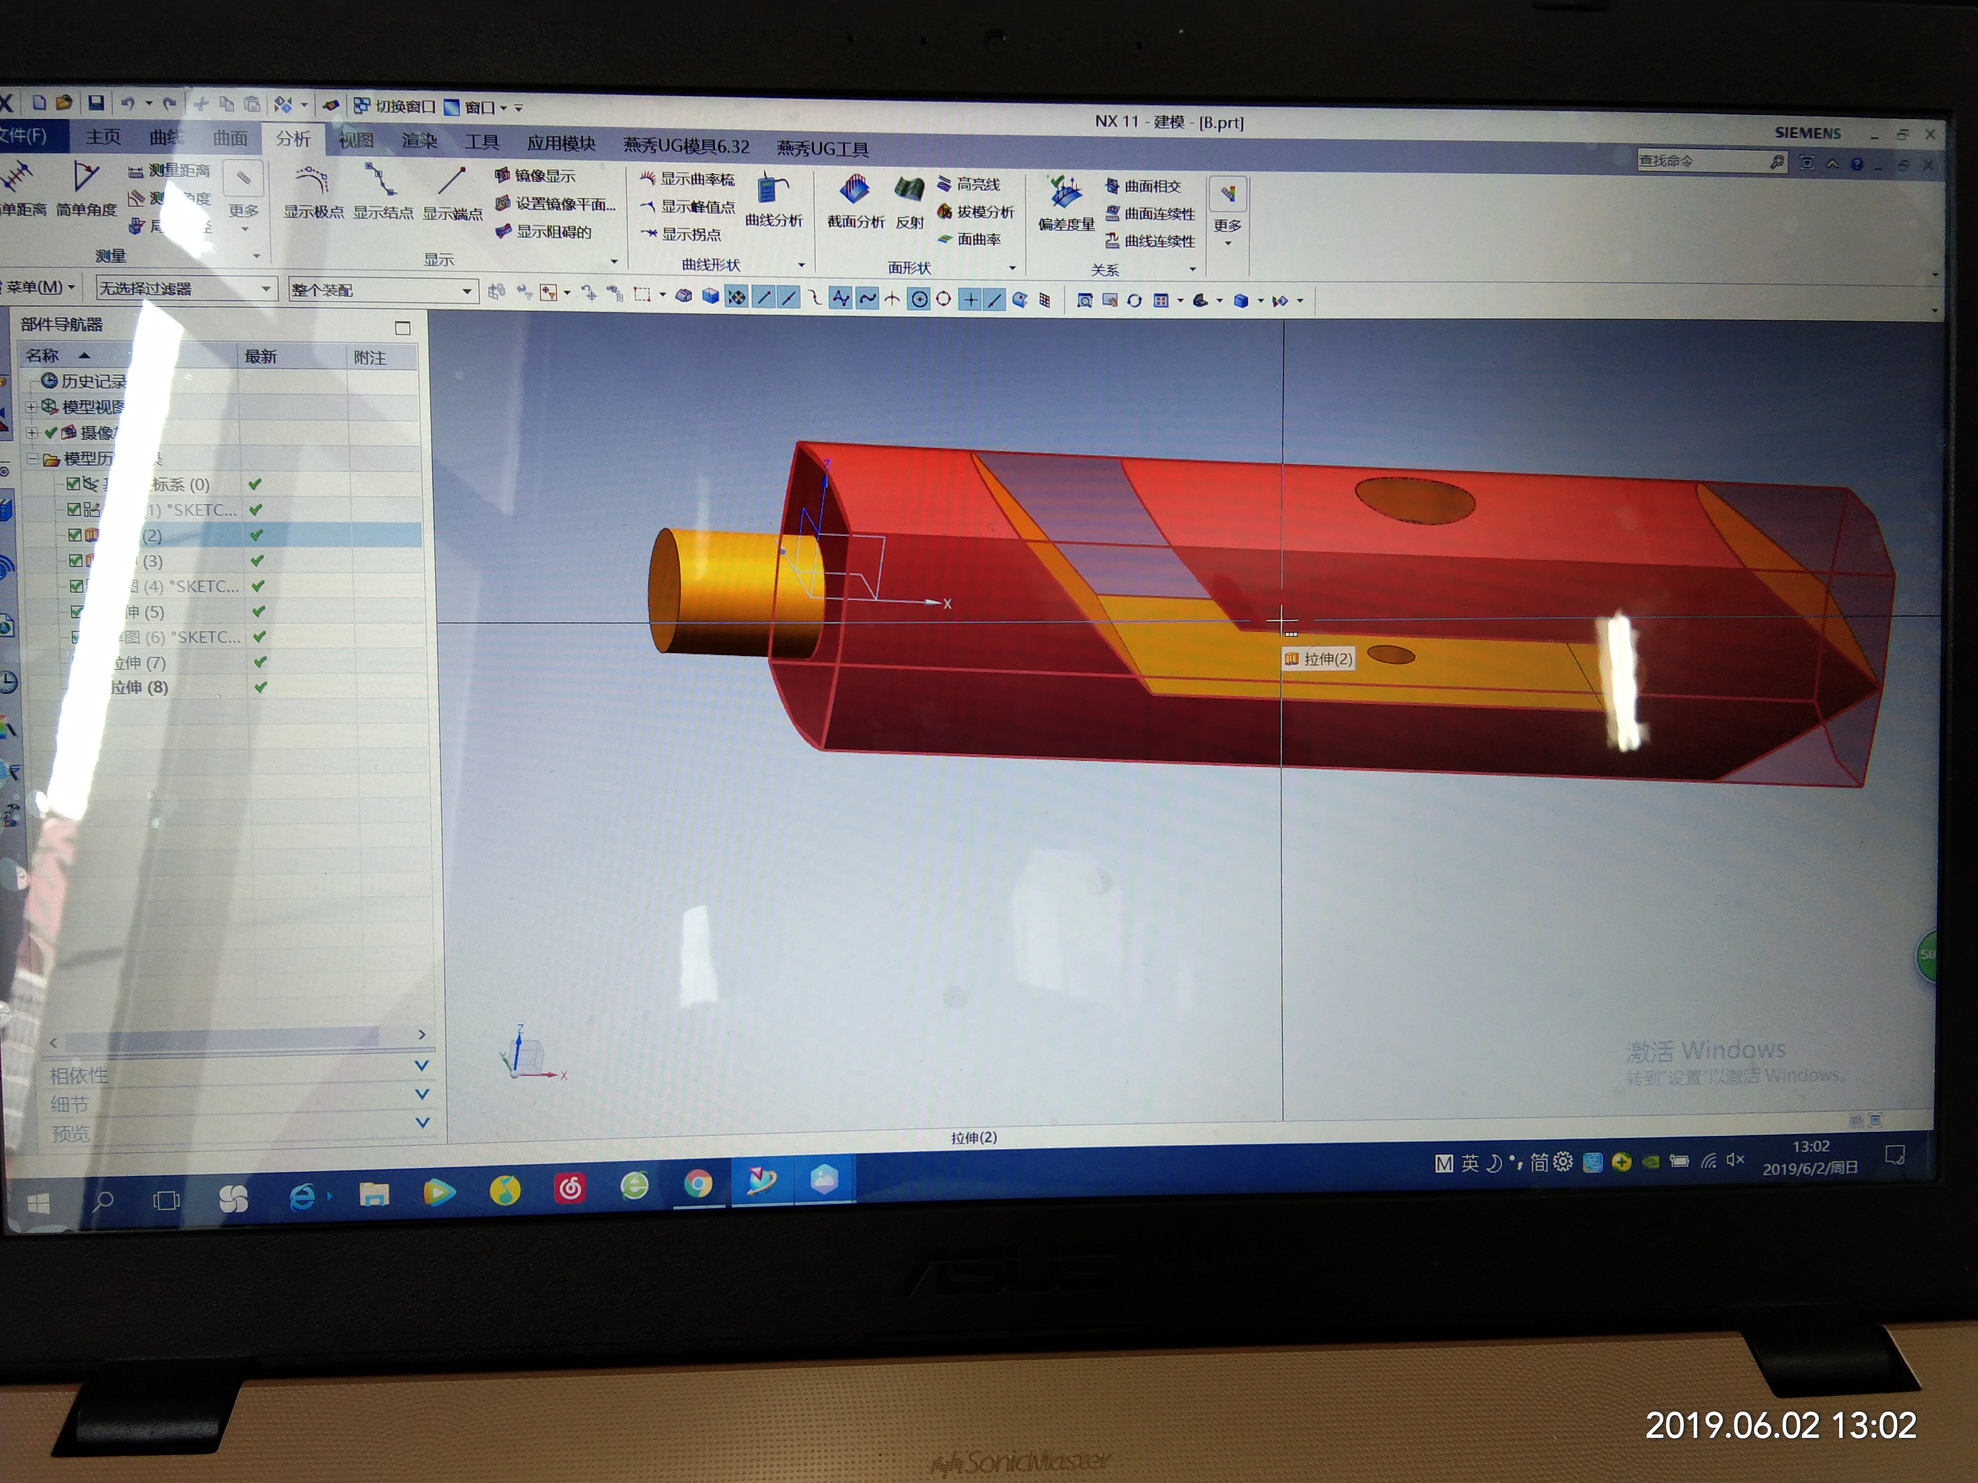Click the save icon in quick access bar

coord(96,104)
